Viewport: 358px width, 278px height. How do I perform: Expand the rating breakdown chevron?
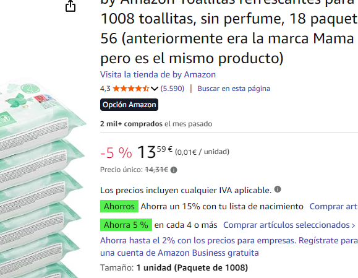tap(155, 89)
